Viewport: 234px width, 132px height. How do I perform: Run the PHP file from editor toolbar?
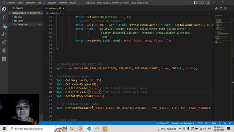coord(216,8)
